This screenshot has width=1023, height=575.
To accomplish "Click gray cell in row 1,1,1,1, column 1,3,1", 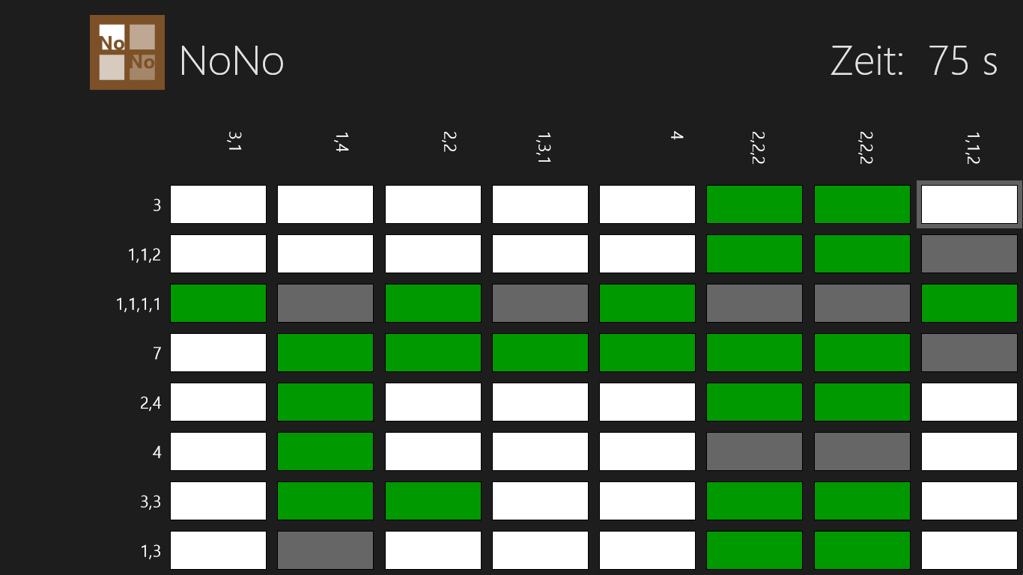I will pos(540,303).
